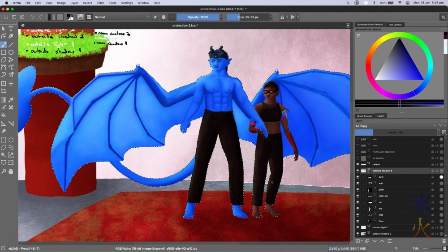The image size is (448, 252).
Task: Toggle eraser mode in the top toolbar
Action: point(155,17)
